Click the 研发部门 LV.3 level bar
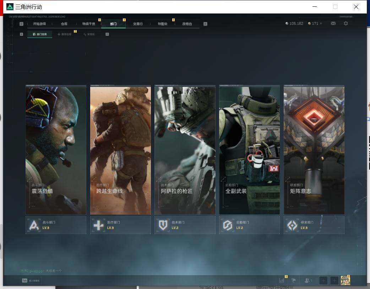This screenshot has width=370, height=289. (314, 225)
